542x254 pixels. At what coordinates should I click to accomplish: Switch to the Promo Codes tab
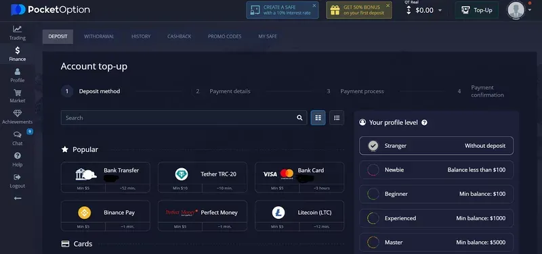coord(225,36)
